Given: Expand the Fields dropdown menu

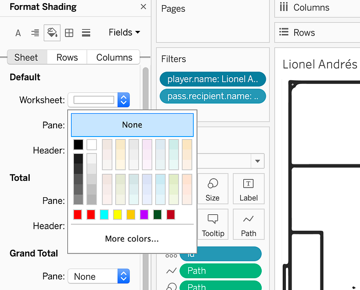Looking at the screenshot, I should [124, 32].
